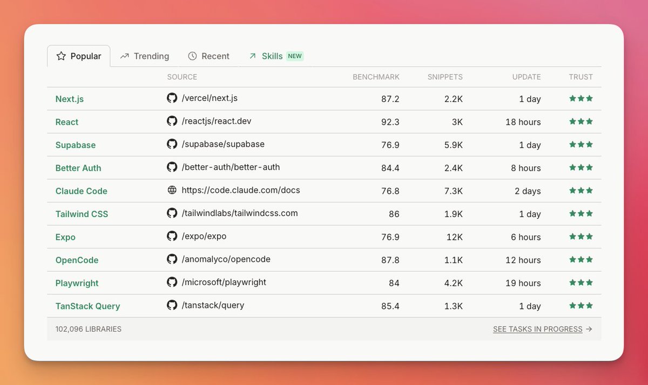
Task: Open the Supabase library link
Action: point(76,145)
